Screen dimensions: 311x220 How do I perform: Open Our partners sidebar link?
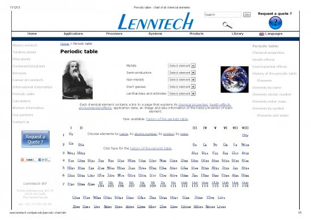23,115
